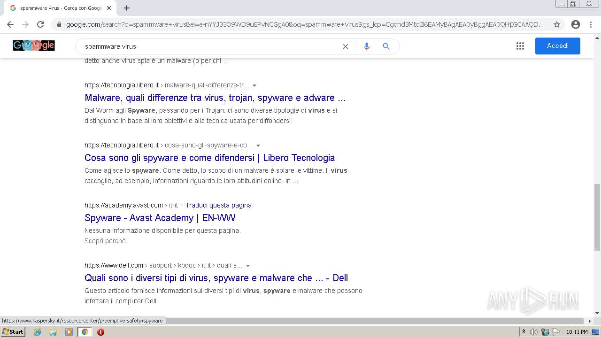The height and width of the screenshot is (338, 601).
Task: Go forward with the forward arrow
Action: point(25,24)
